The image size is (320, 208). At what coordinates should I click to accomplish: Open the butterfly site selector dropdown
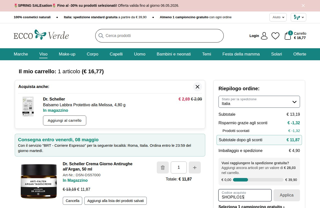tap(298, 17)
